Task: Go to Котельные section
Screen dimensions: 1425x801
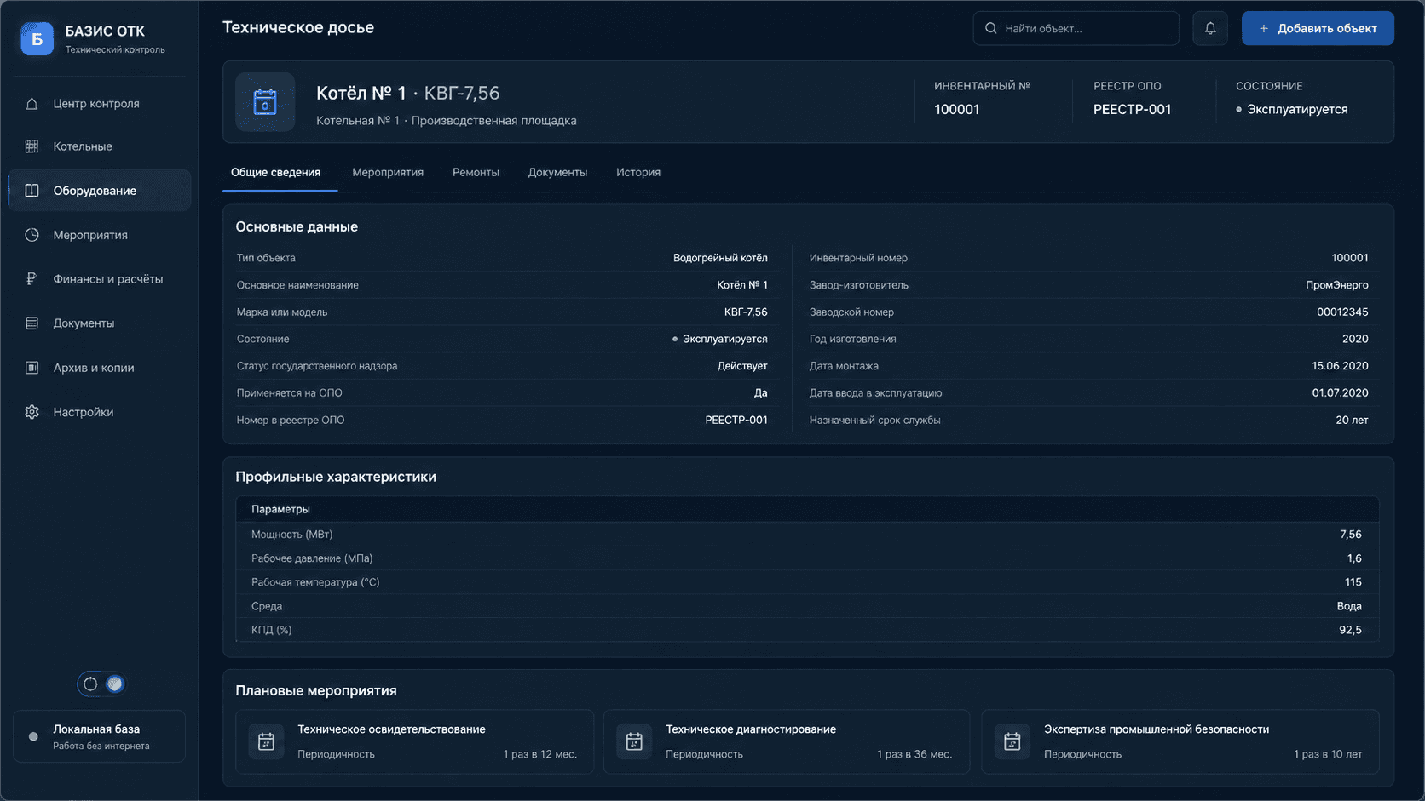Action: (100, 146)
